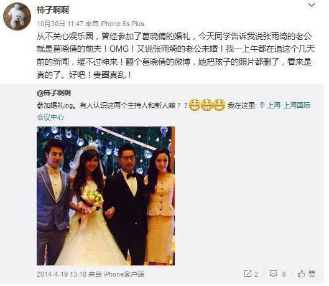This screenshot has height=286, width=329.
Task: Open the iPhone 6s Plus source link
Action: click(x=123, y=24)
